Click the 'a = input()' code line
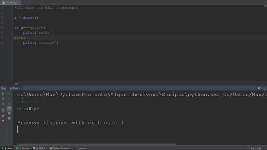Image resolution: width=267 pixels, height=150 pixels. click(26, 17)
